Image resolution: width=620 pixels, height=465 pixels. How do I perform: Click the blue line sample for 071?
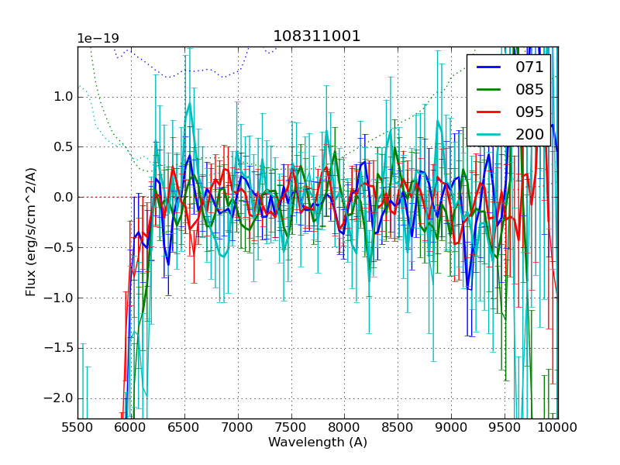coord(490,67)
